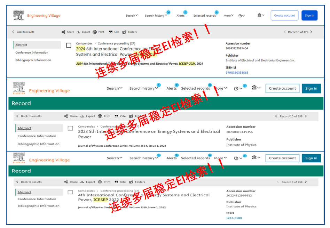The width and height of the screenshot is (330, 228).
Task: Open institution dropdown in Record 1 of 321 panel
Action: pyautogui.click(x=261, y=15)
